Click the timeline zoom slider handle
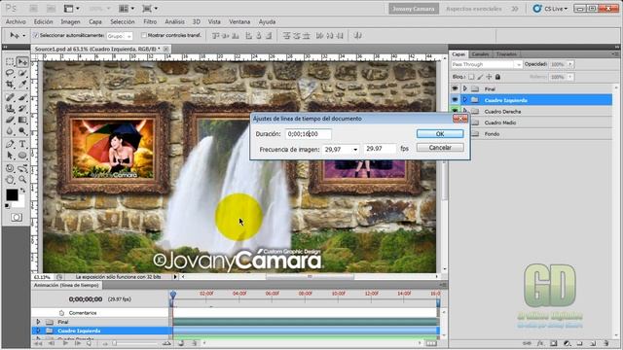 [x=115, y=343]
